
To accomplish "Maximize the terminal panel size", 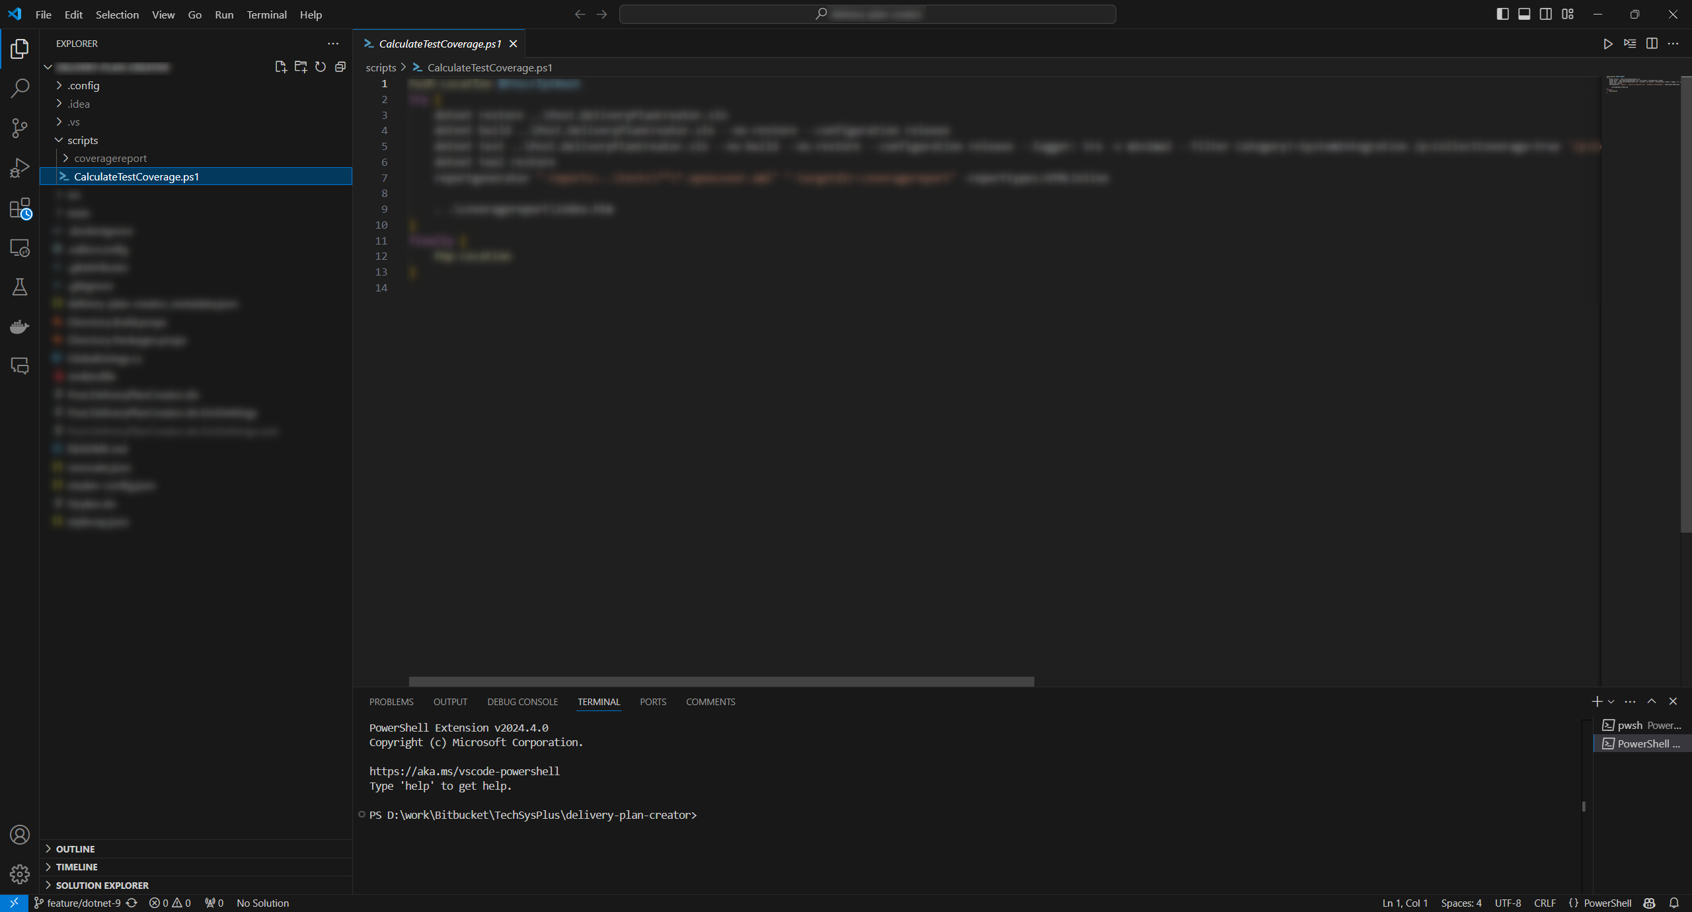I will pyautogui.click(x=1652, y=701).
